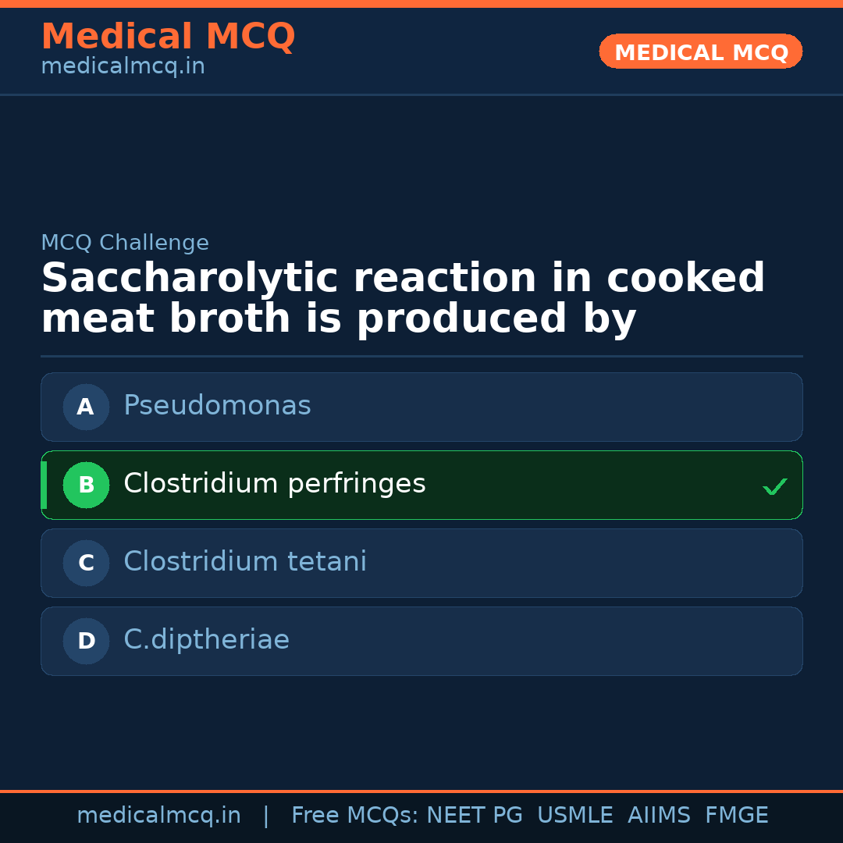Viewport: 843px width, 843px height.
Task: Choose the Clostridium perfringes answer text
Action: click(x=274, y=484)
